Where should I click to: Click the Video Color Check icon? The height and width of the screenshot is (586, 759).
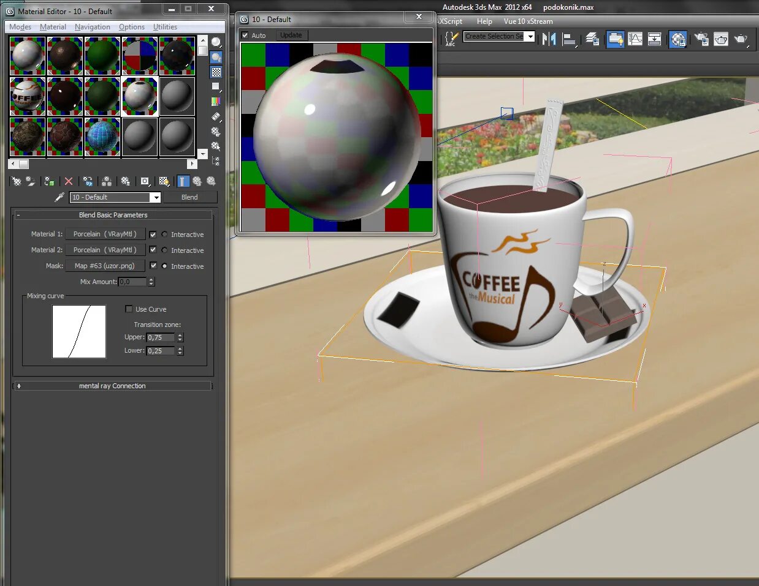(x=216, y=101)
